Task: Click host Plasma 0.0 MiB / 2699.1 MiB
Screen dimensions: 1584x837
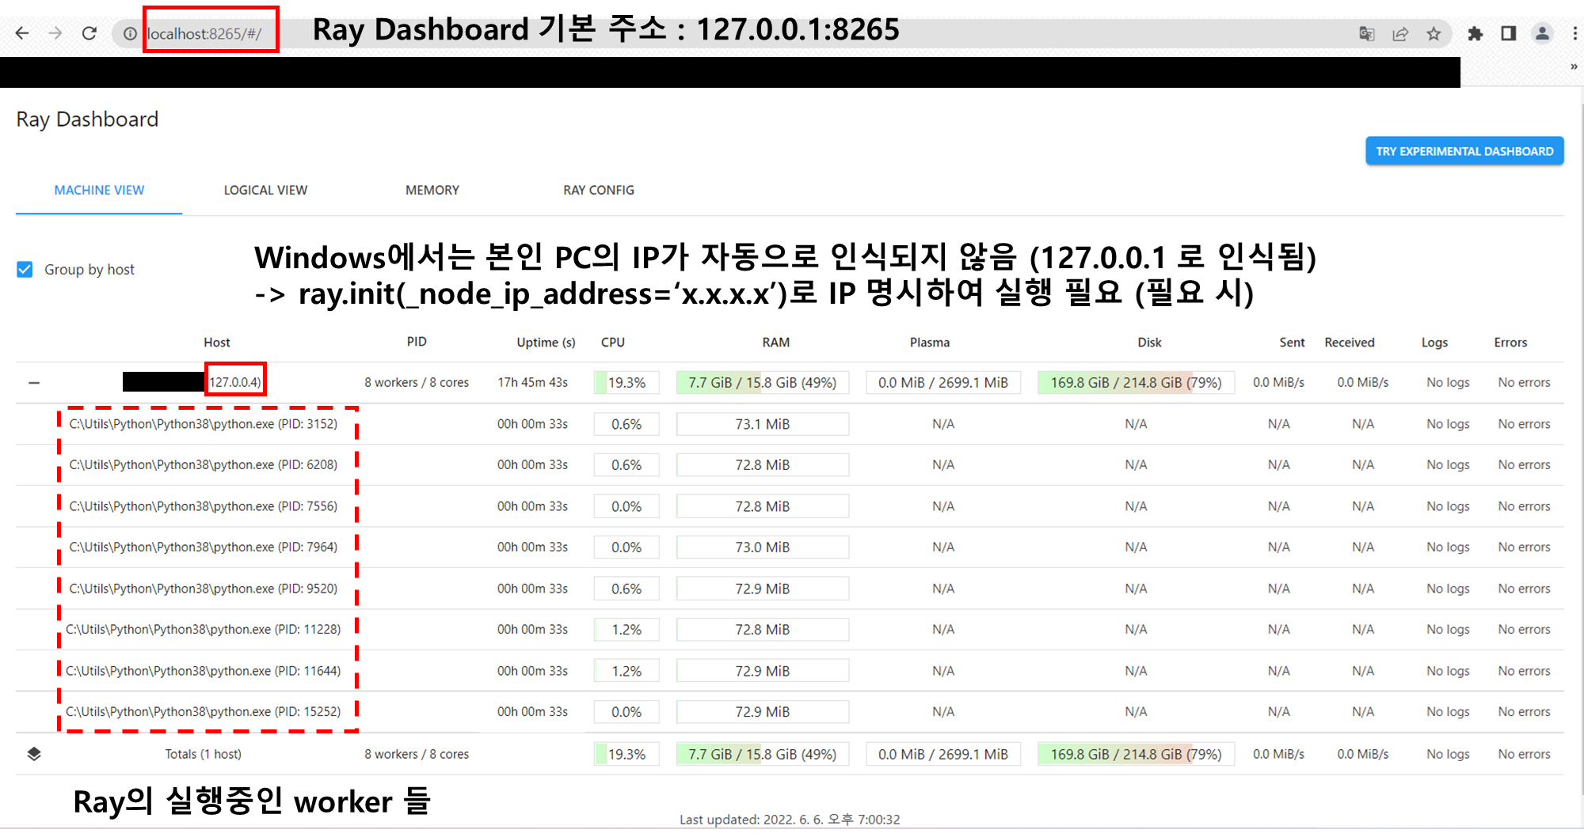Action: coord(943,383)
